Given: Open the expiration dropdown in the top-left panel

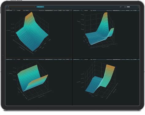Looking at the screenshot, I should click(60, 10).
